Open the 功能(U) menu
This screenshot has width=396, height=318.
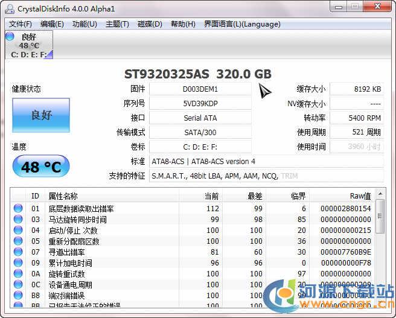85,24
